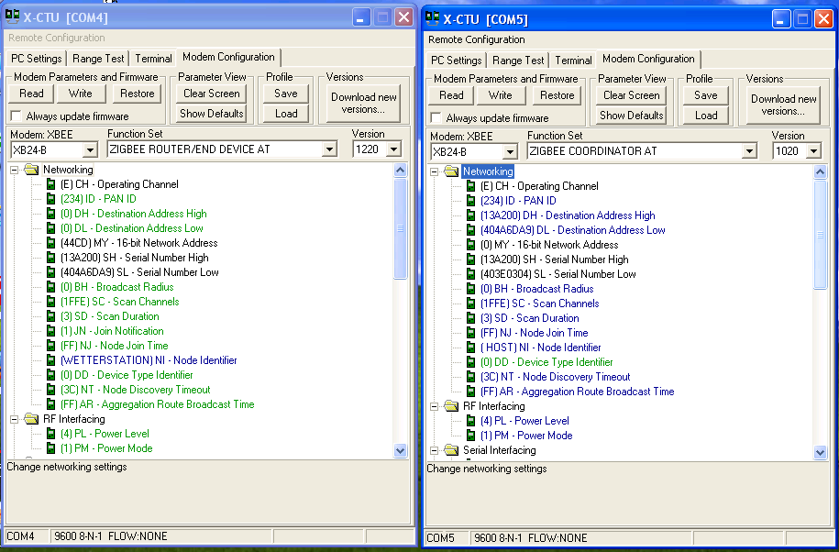Select '(FF) AR - Aggregation Route Broadcast Time' in COM4
Viewport: 839px width, 552px height.
coord(158,405)
